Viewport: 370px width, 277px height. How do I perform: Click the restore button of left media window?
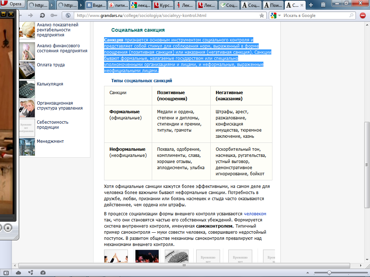click(3, 14)
